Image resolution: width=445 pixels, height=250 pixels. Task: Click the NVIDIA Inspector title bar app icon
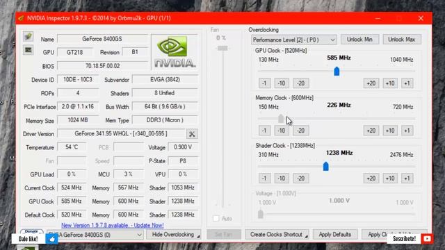point(21,18)
